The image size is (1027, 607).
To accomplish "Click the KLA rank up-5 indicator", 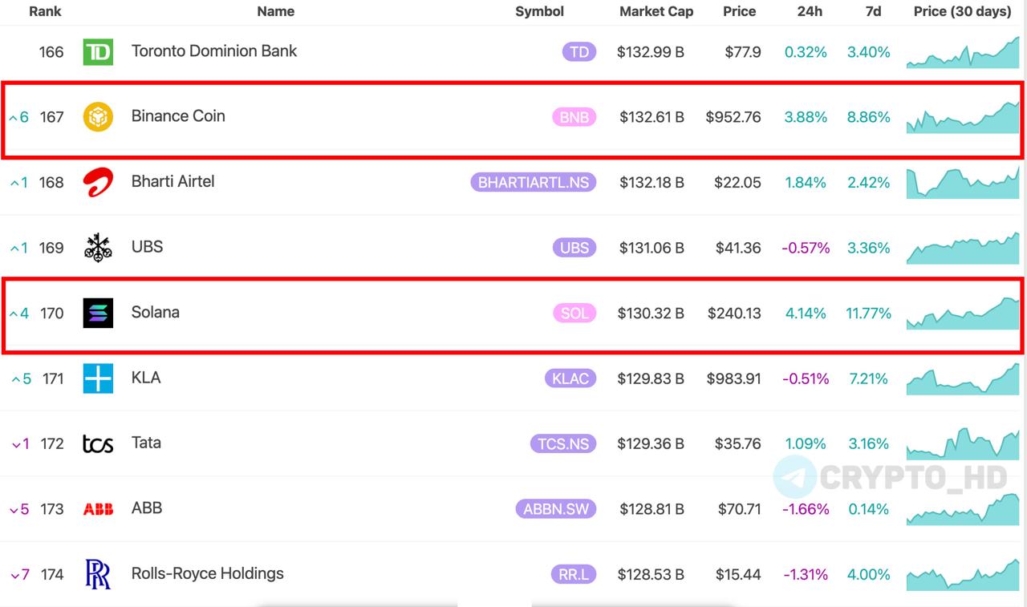I will (x=22, y=378).
